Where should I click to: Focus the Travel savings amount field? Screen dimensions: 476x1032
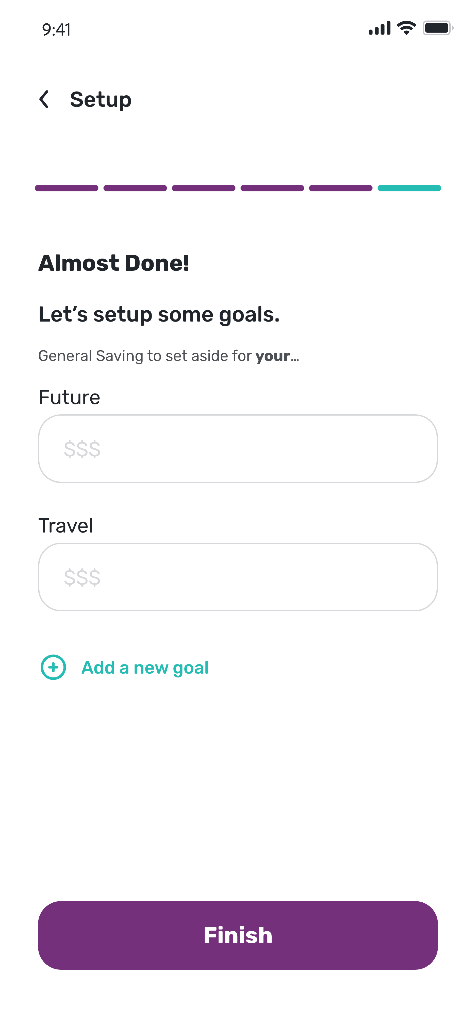coord(238,577)
